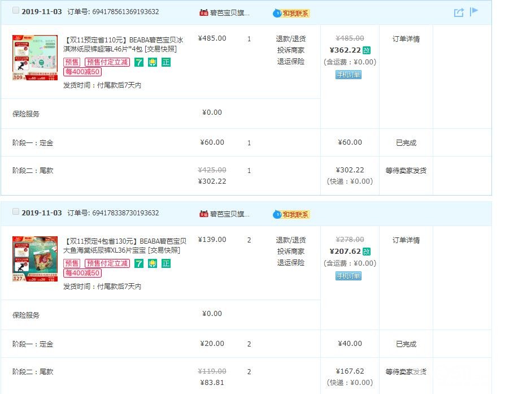Tick checkbox for order 694178338730193632
The image size is (505, 394).
16,212
